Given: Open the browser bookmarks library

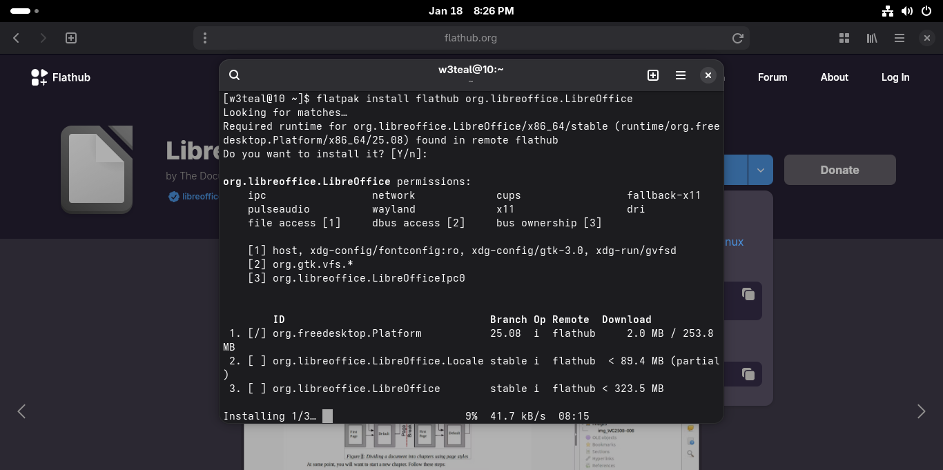Looking at the screenshot, I should tap(872, 38).
